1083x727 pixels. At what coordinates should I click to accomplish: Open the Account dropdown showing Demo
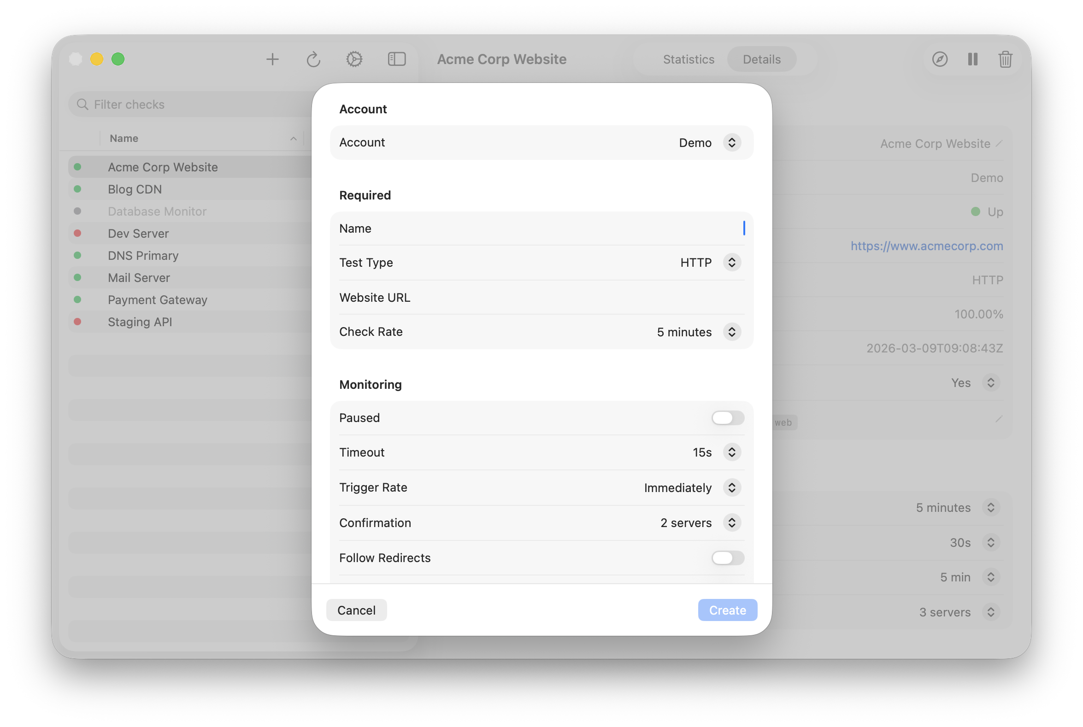pos(731,142)
